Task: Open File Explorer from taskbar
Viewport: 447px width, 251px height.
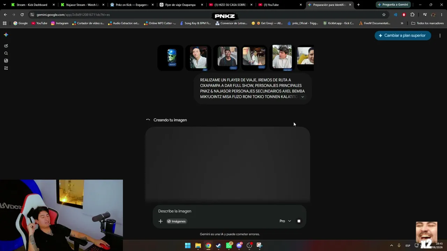Action: pos(198,245)
